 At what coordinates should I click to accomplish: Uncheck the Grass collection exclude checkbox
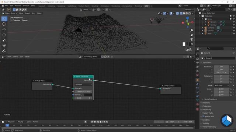230,19
